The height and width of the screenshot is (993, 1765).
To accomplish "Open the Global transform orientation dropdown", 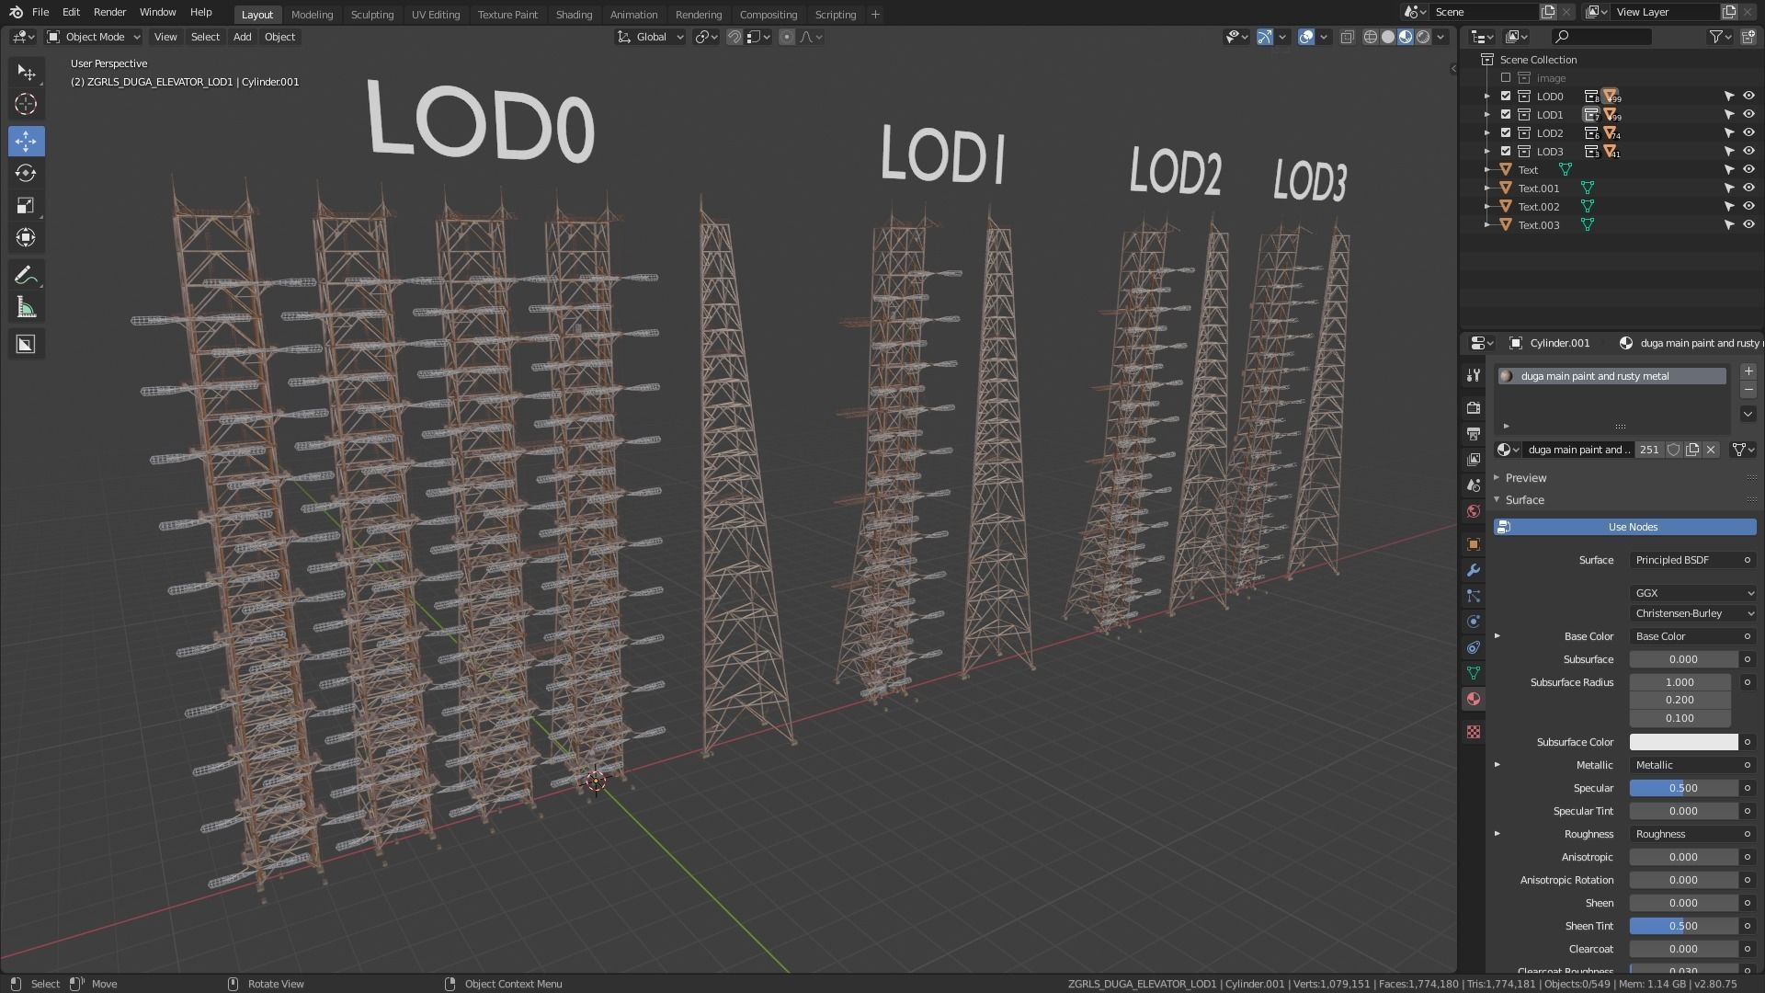I will coord(651,37).
